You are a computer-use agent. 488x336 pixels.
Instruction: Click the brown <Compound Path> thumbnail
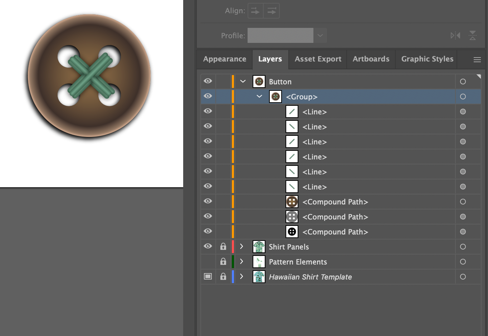(292, 202)
